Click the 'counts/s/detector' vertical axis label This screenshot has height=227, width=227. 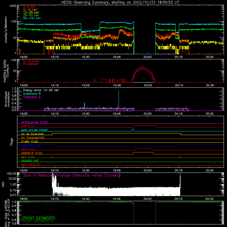click(6, 30)
